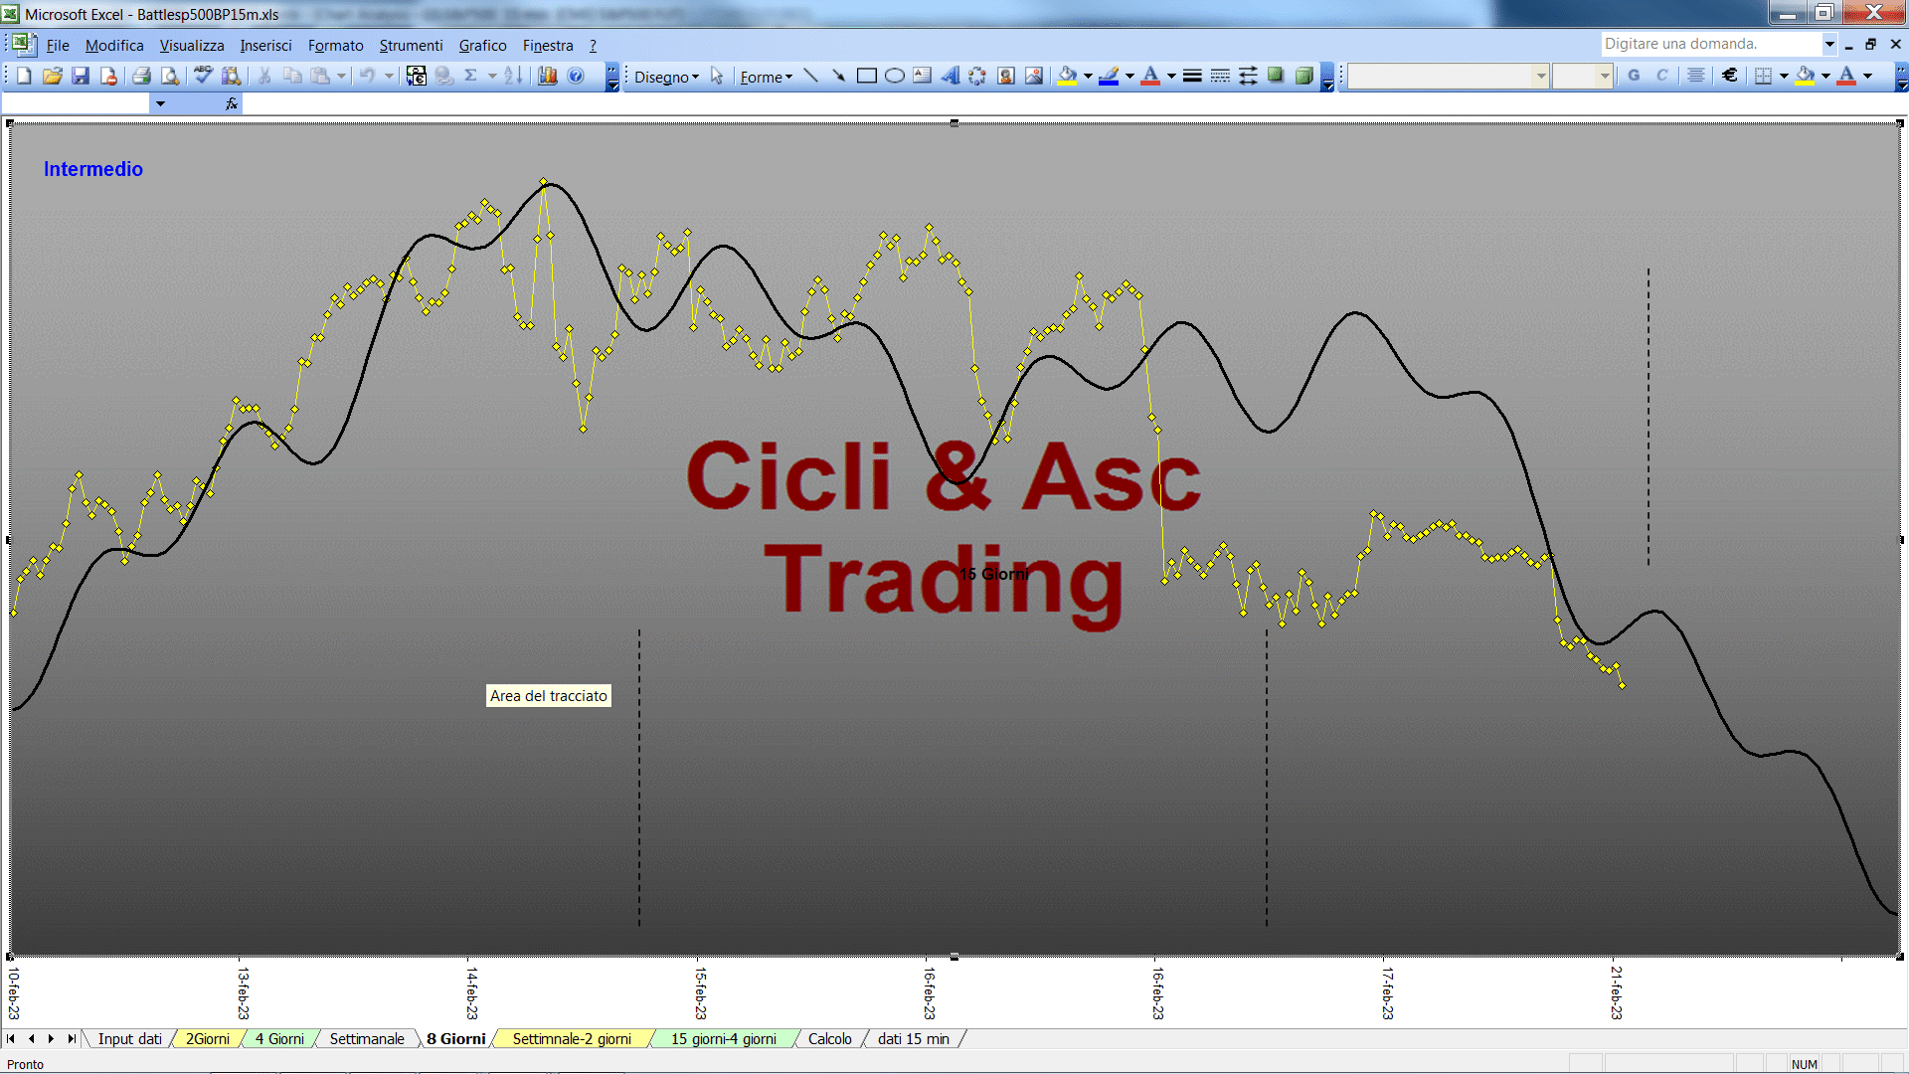The height and width of the screenshot is (1074, 1909).
Task: Expand the fill color palette arrow in Drawing toolbar
Action: [x=1088, y=76]
